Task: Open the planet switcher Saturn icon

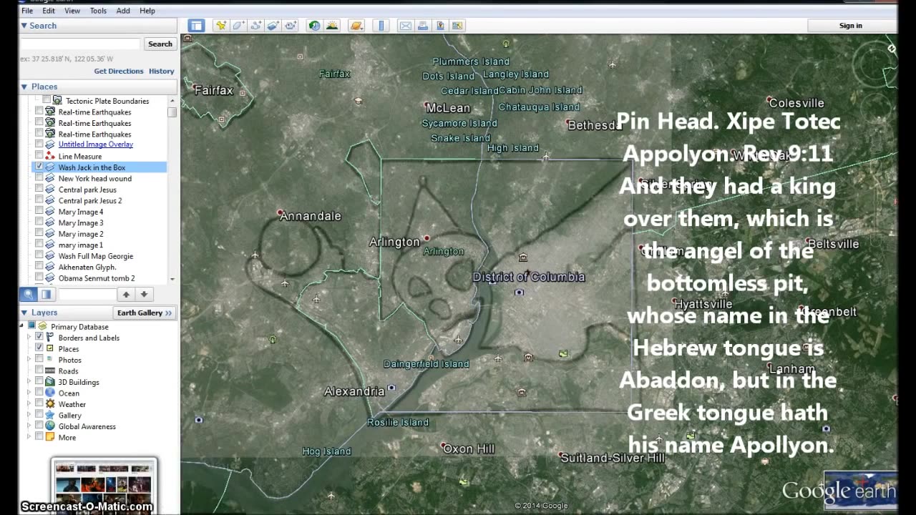Action: pos(356,26)
